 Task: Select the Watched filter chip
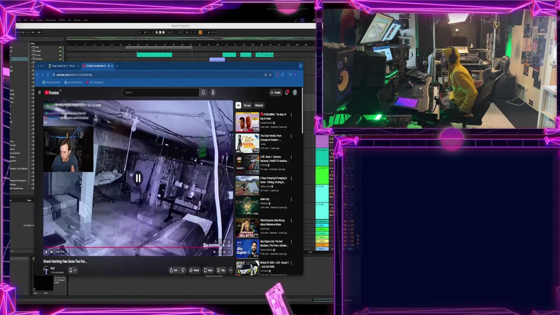[259, 105]
